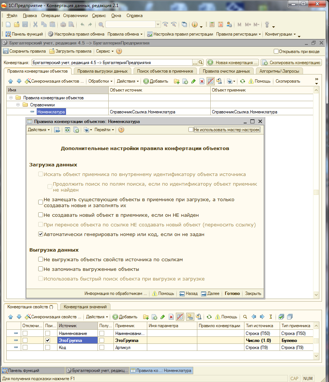The width and height of the screenshot is (329, 382).
Task: Uncheck Автоматически генерировать номер или код
Action: (41, 235)
